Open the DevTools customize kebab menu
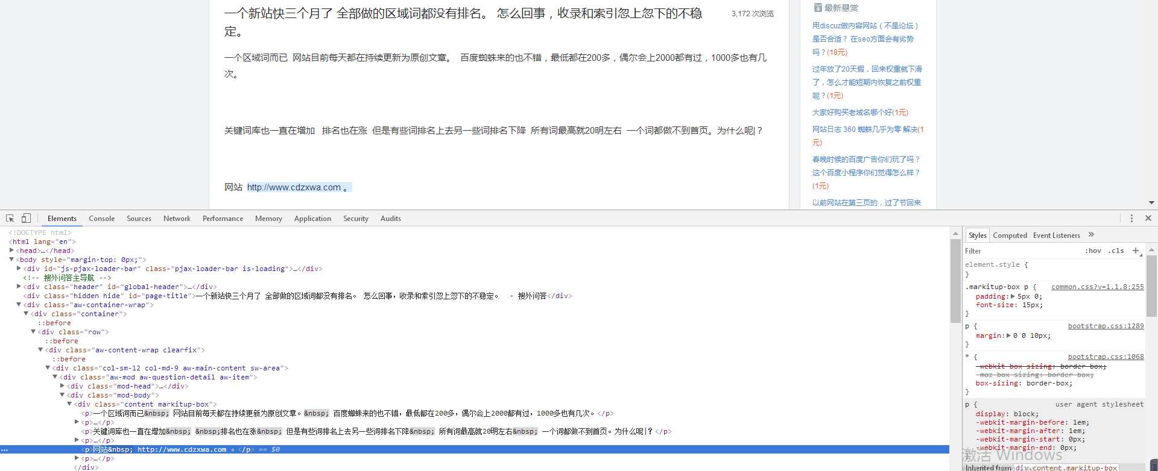 1131,219
